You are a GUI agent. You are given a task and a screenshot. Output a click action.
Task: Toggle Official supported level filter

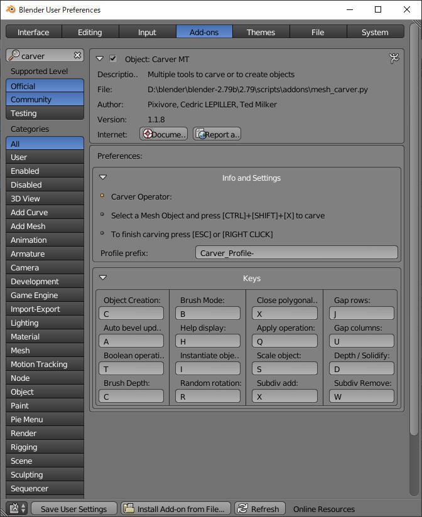(45, 86)
